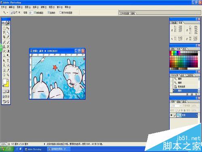
Task: Select the Move tool
Action: point(8,28)
